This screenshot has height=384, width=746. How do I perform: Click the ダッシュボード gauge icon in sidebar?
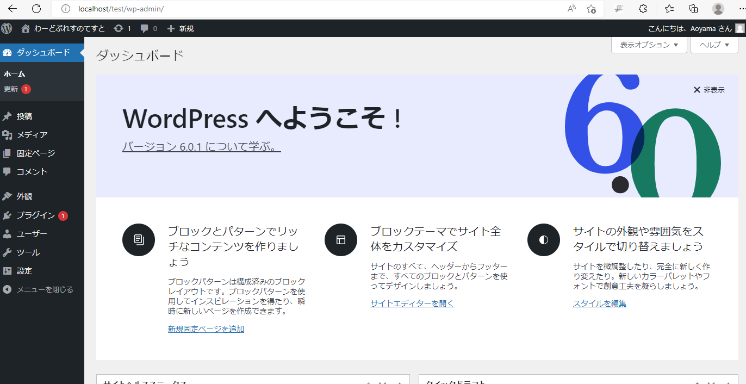point(7,53)
